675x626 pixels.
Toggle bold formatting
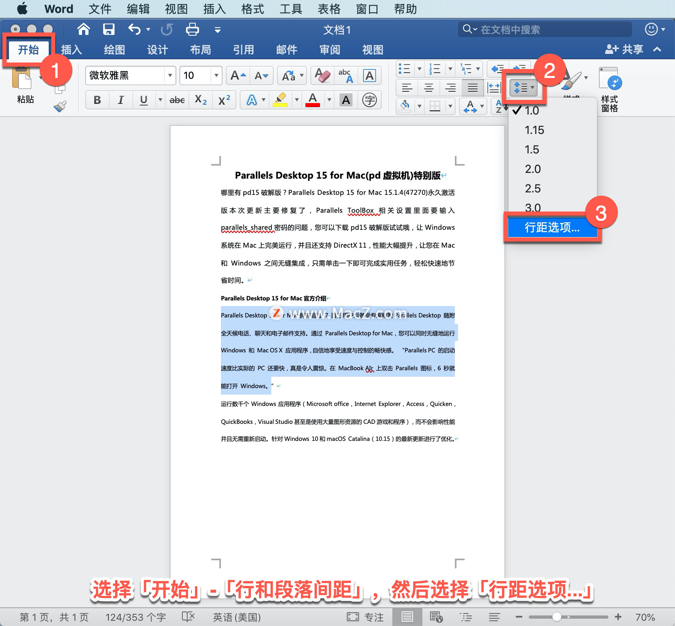pyautogui.click(x=97, y=100)
